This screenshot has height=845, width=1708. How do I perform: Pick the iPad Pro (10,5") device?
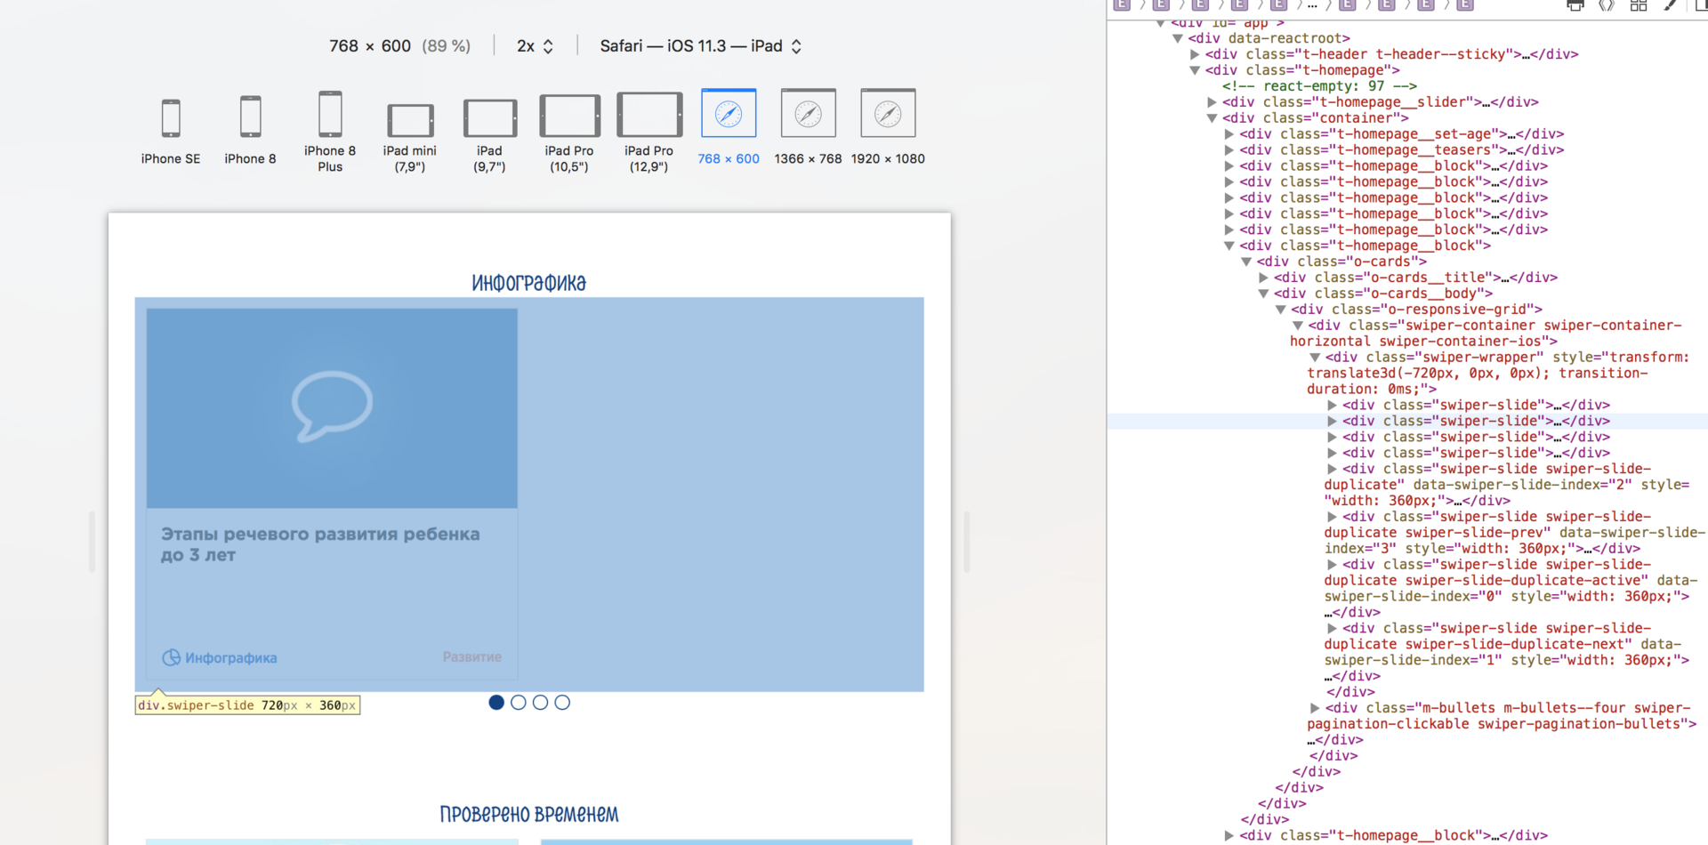pyautogui.click(x=569, y=133)
